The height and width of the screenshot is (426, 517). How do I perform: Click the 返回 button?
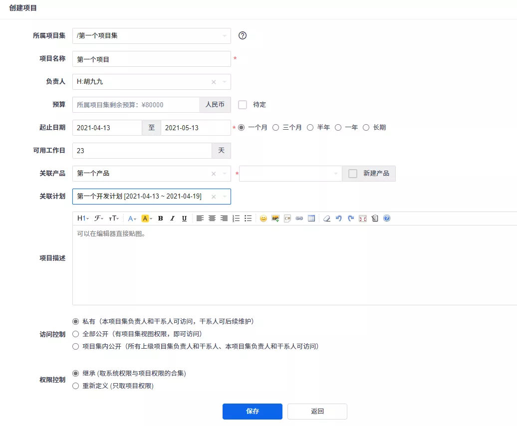click(x=317, y=412)
